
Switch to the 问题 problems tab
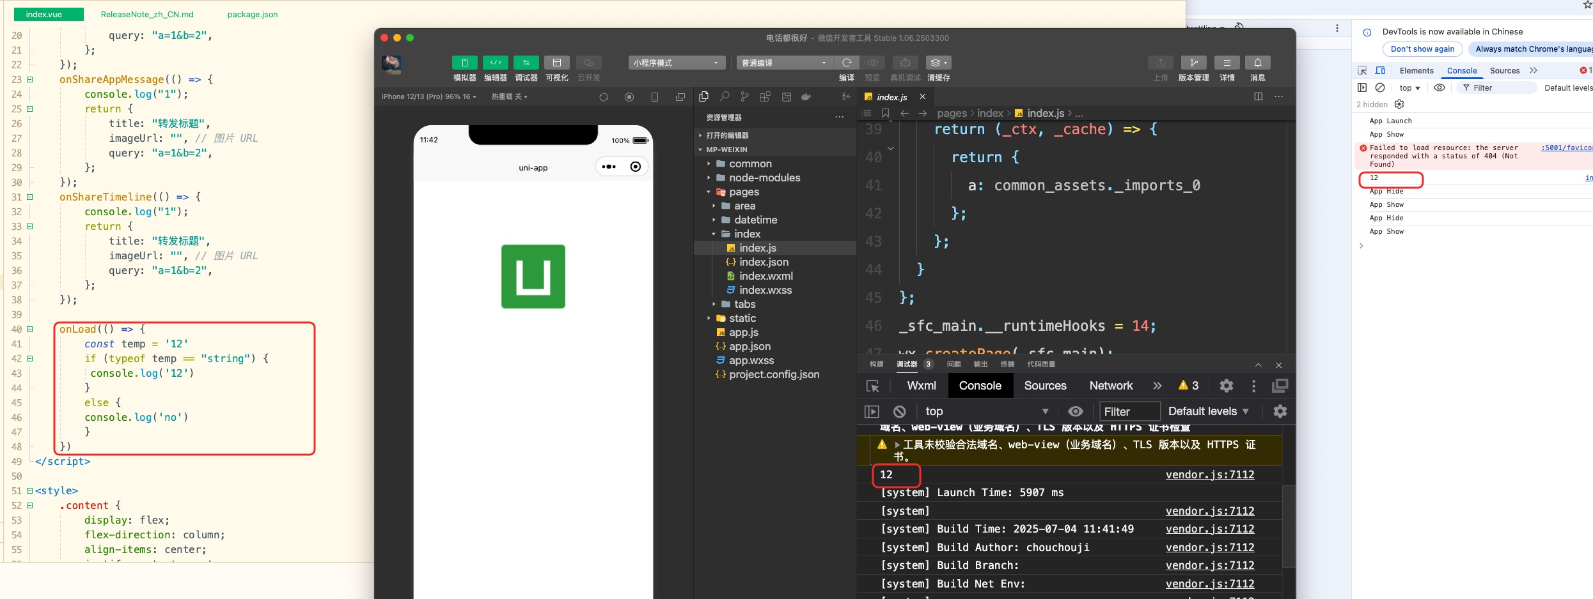pyautogui.click(x=953, y=364)
